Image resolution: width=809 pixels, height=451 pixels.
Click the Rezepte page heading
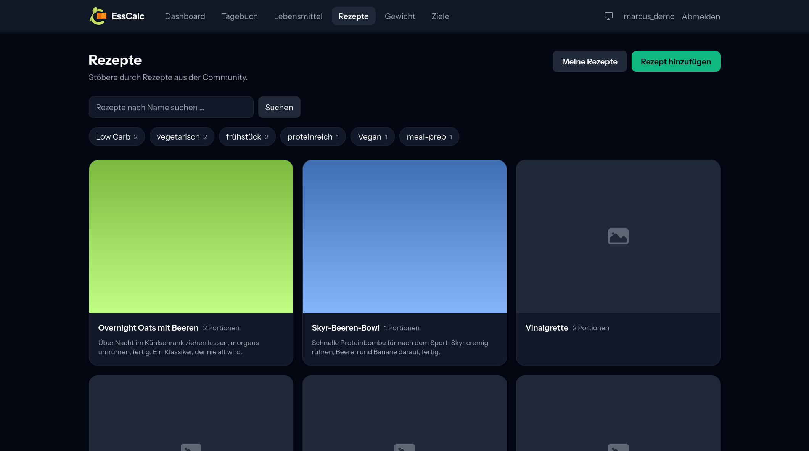(115, 60)
